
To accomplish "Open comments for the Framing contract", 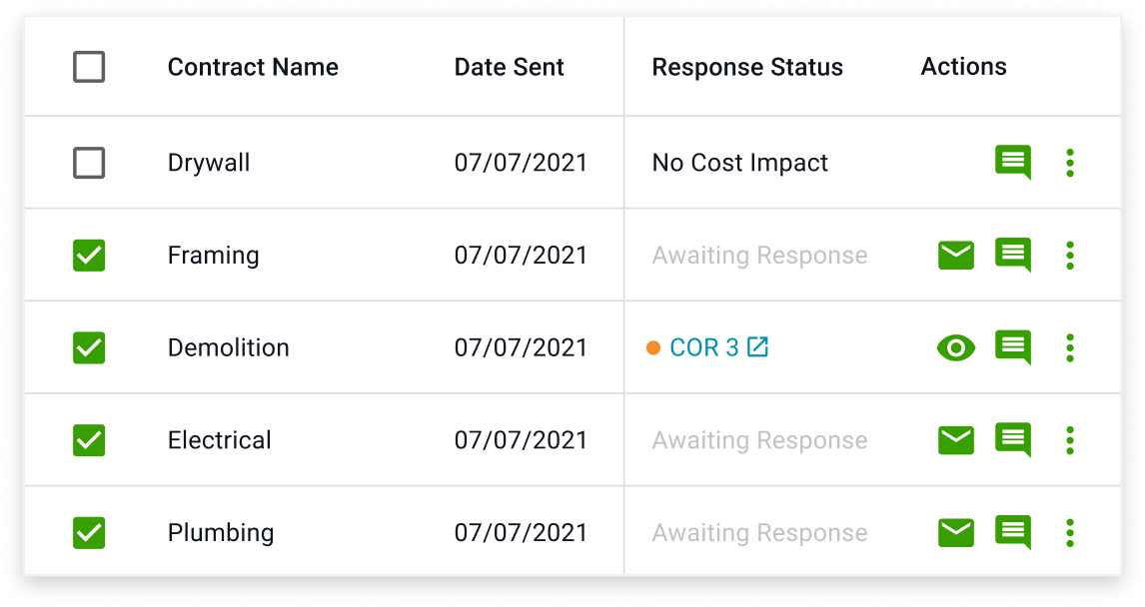I will tap(1013, 255).
